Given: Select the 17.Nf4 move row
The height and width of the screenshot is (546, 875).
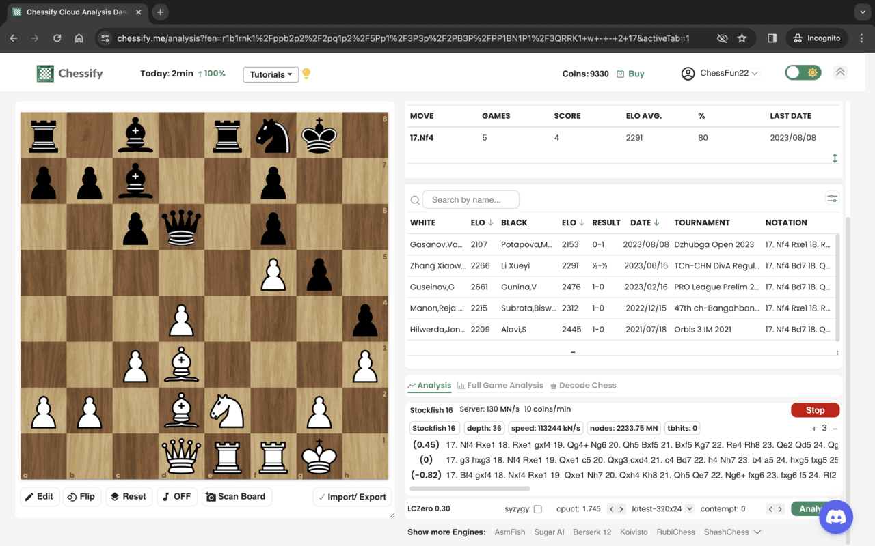Looking at the screenshot, I should tap(623, 138).
